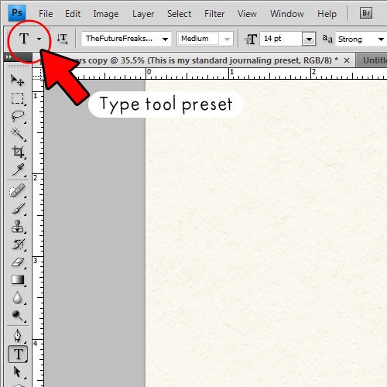Pick the Magic Wand tool
Screen dimensions: 387x387
coord(17,134)
